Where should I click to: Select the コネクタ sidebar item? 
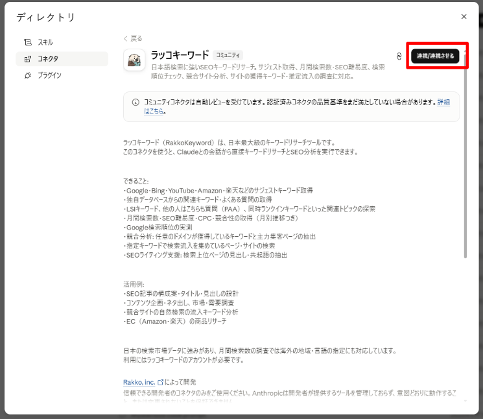(x=62, y=59)
